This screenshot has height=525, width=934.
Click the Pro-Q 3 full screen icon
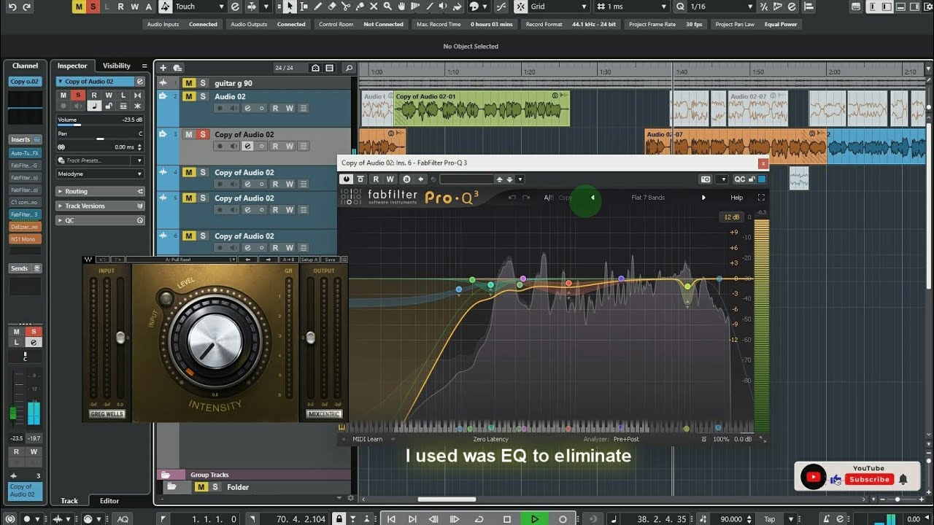[761, 198]
